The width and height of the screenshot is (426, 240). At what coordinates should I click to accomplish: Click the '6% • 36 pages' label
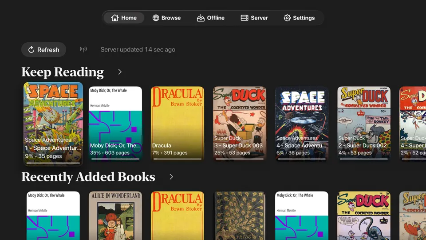[293, 152]
